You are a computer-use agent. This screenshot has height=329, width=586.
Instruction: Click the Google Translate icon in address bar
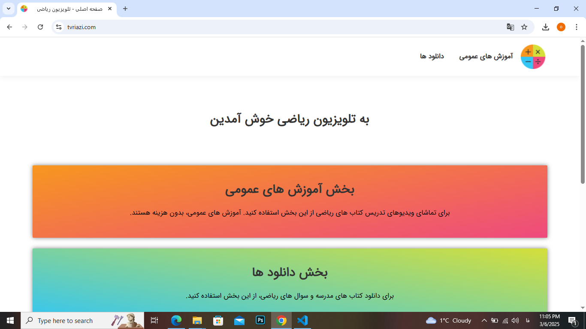(x=510, y=27)
